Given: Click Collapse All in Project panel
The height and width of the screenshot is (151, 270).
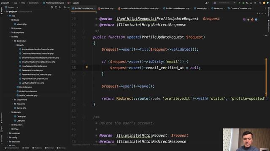Looking at the screenshot, I should pyautogui.click(x=60, y=8).
